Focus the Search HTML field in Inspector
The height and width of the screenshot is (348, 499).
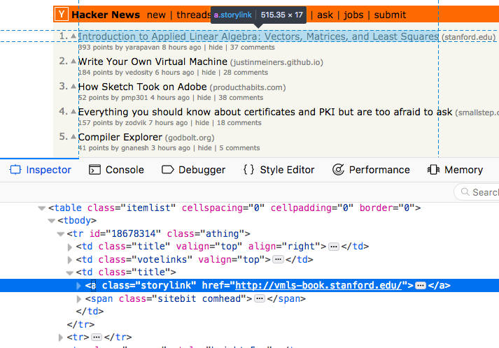tap(477, 192)
